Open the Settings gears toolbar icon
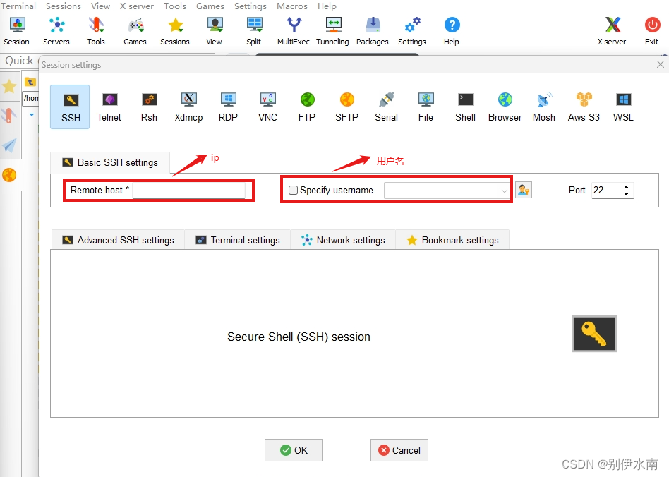The width and height of the screenshot is (669, 477). [x=412, y=31]
